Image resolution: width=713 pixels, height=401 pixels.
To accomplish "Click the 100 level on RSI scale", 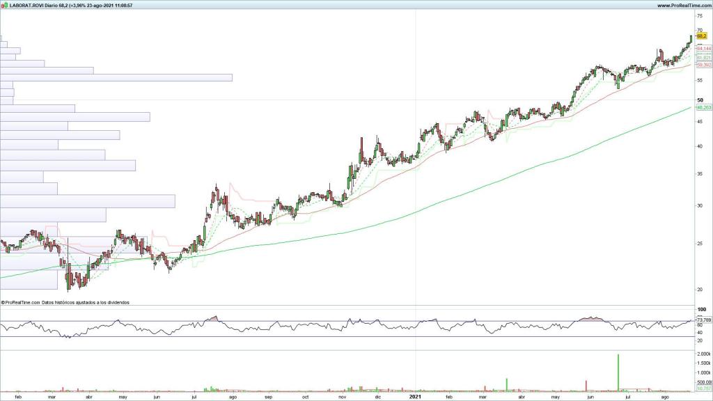I will pos(700,309).
